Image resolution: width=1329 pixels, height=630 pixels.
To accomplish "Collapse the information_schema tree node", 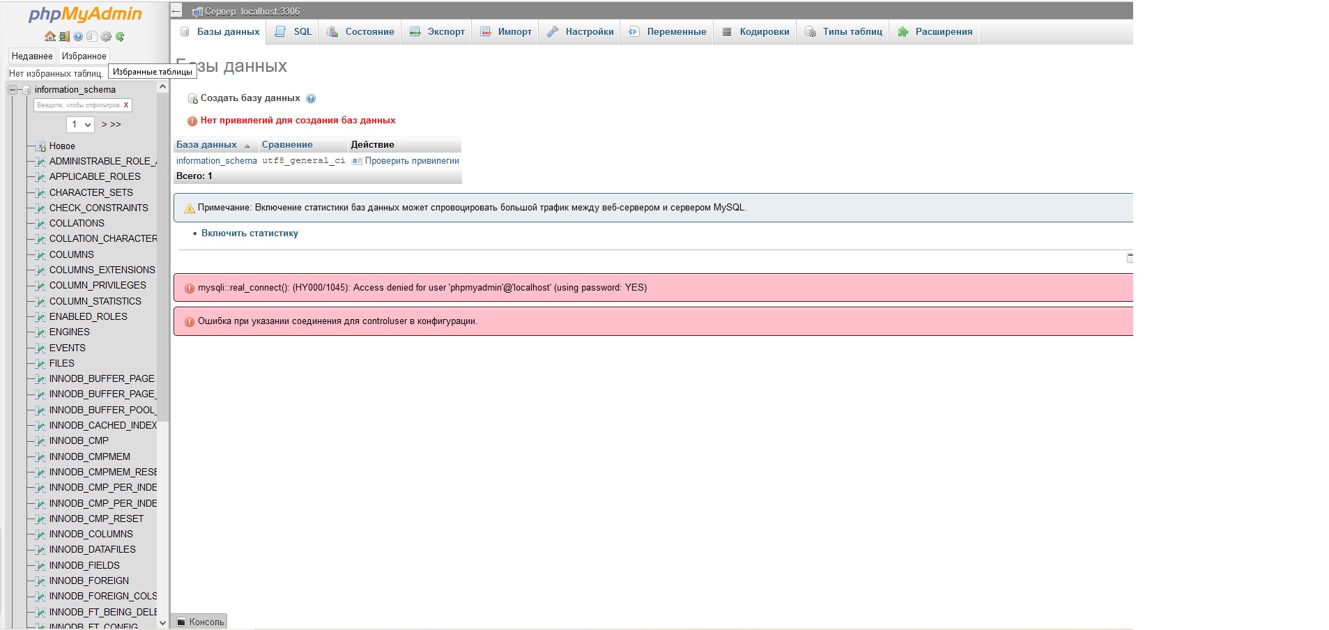I will (13, 90).
